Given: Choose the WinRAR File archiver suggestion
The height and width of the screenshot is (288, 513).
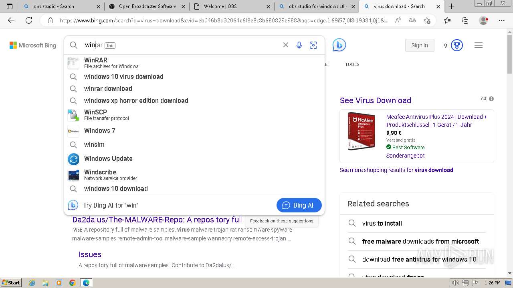Looking at the screenshot, I should [194, 63].
